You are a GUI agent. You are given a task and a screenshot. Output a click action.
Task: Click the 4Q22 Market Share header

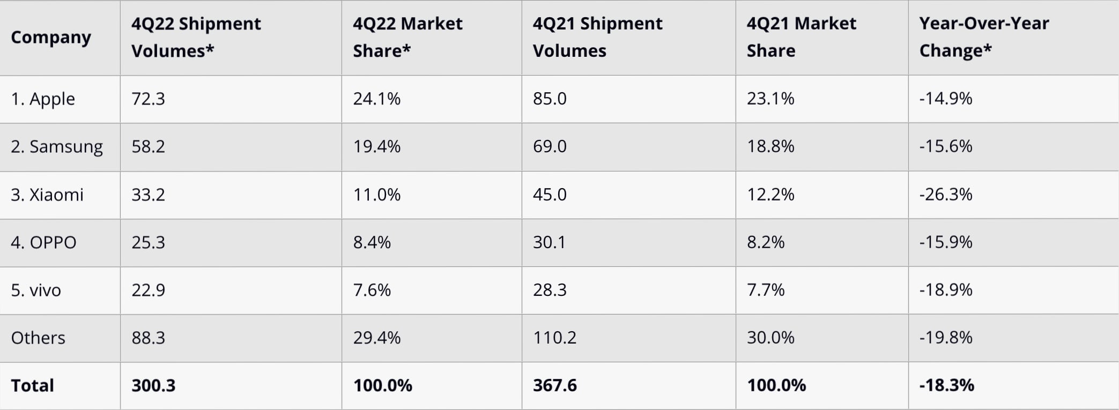[x=407, y=37]
